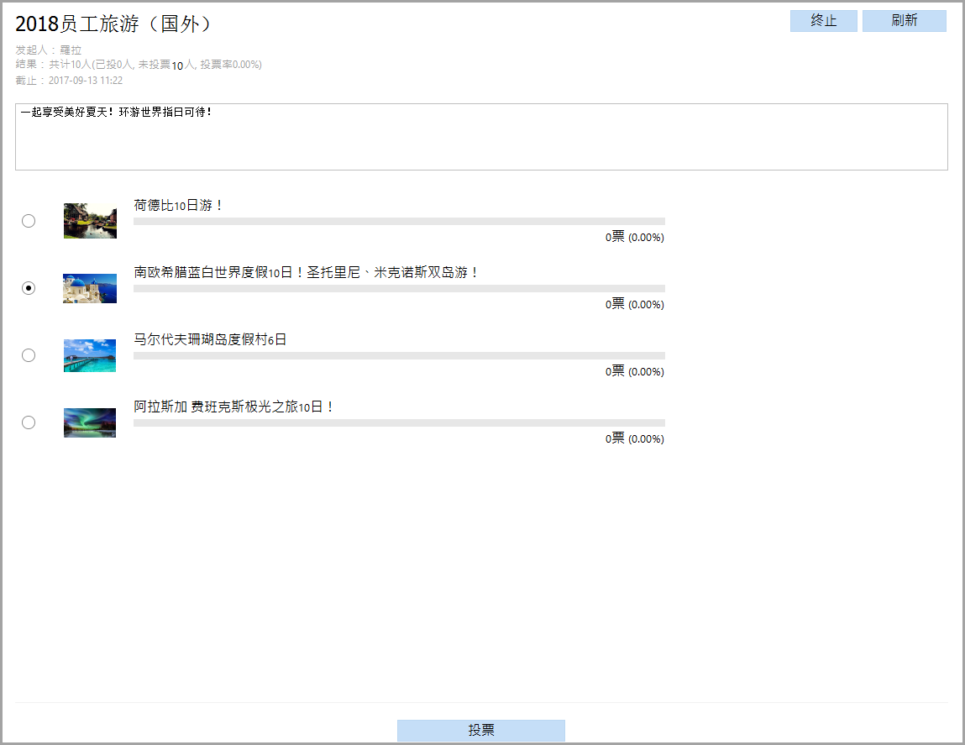Screen dimensions: 965x745
Task: Click the 0票 vote count under 马尔代夫
Action: click(x=615, y=371)
